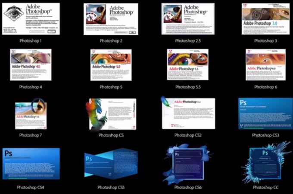Select the 'Photoshop 5.5' label text
Image resolution: width=293 pixels, height=194 pixels.
tap(188, 87)
